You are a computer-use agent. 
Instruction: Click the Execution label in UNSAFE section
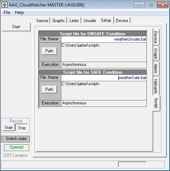pyautogui.click(x=50, y=64)
